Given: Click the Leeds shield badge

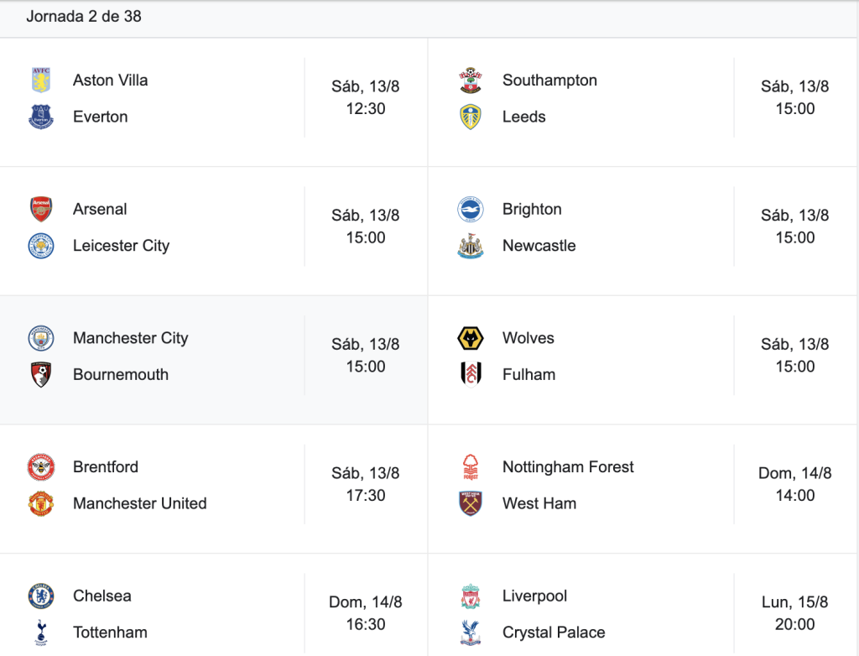Looking at the screenshot, I should point(471,117).
